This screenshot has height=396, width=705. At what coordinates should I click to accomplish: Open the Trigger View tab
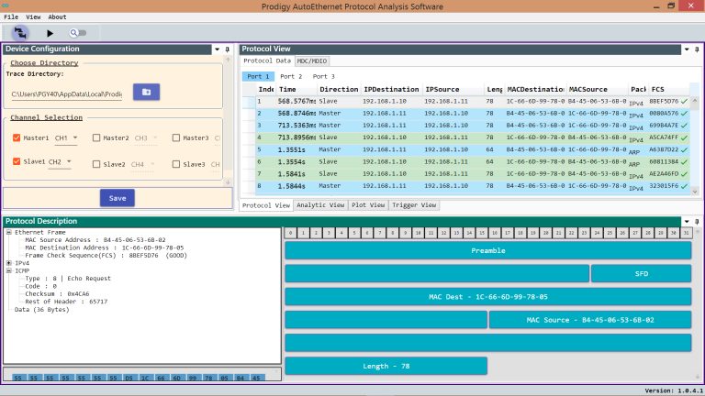click(414, 205)
